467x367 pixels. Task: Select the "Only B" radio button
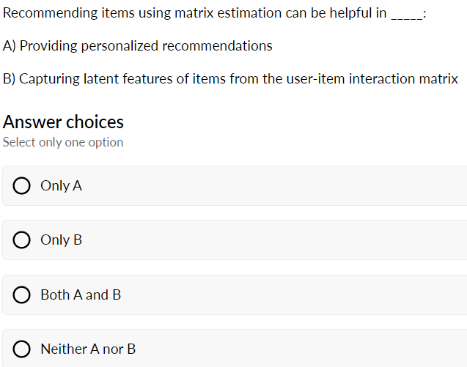click(x=21, y=240)
